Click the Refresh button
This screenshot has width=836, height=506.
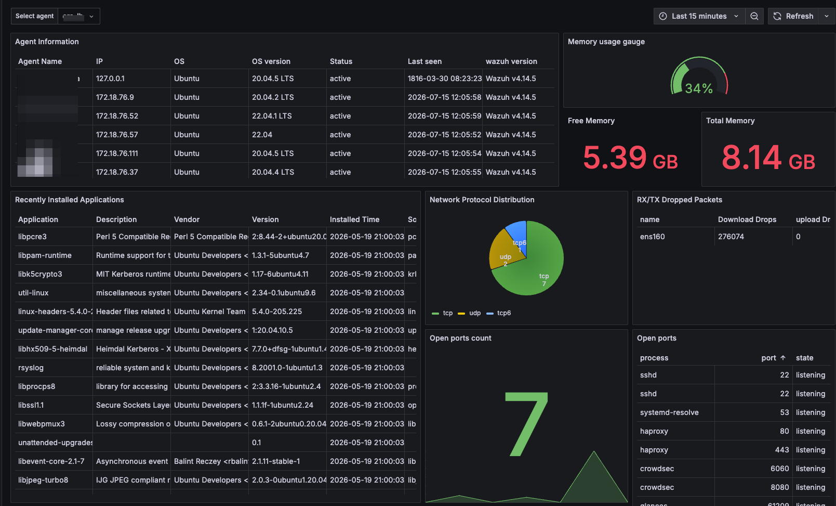(793, 16)
